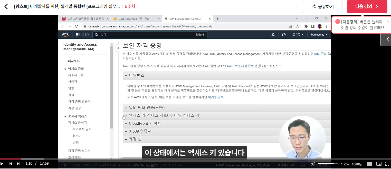Viewport: 391px width, 169px height.
Task: Seek on the video progress bar
Action: click(x=195, y=159)
